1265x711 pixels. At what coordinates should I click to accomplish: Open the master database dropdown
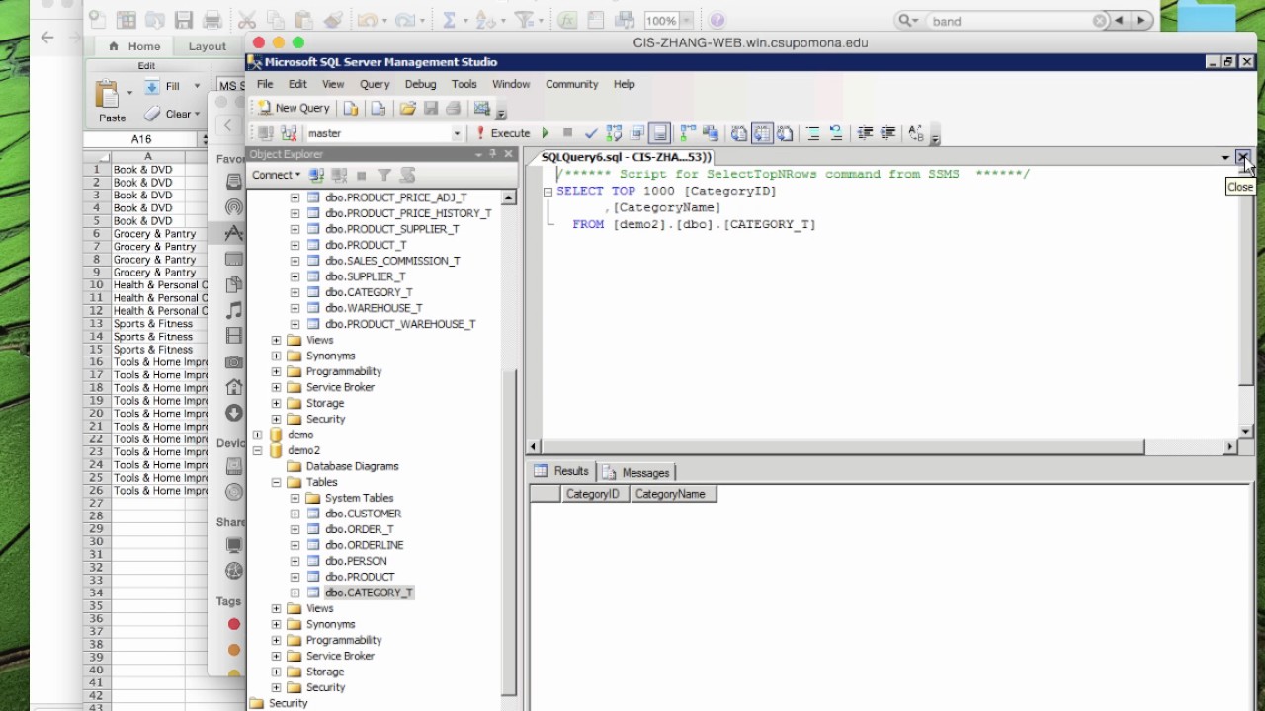click(x=456, y=133)
